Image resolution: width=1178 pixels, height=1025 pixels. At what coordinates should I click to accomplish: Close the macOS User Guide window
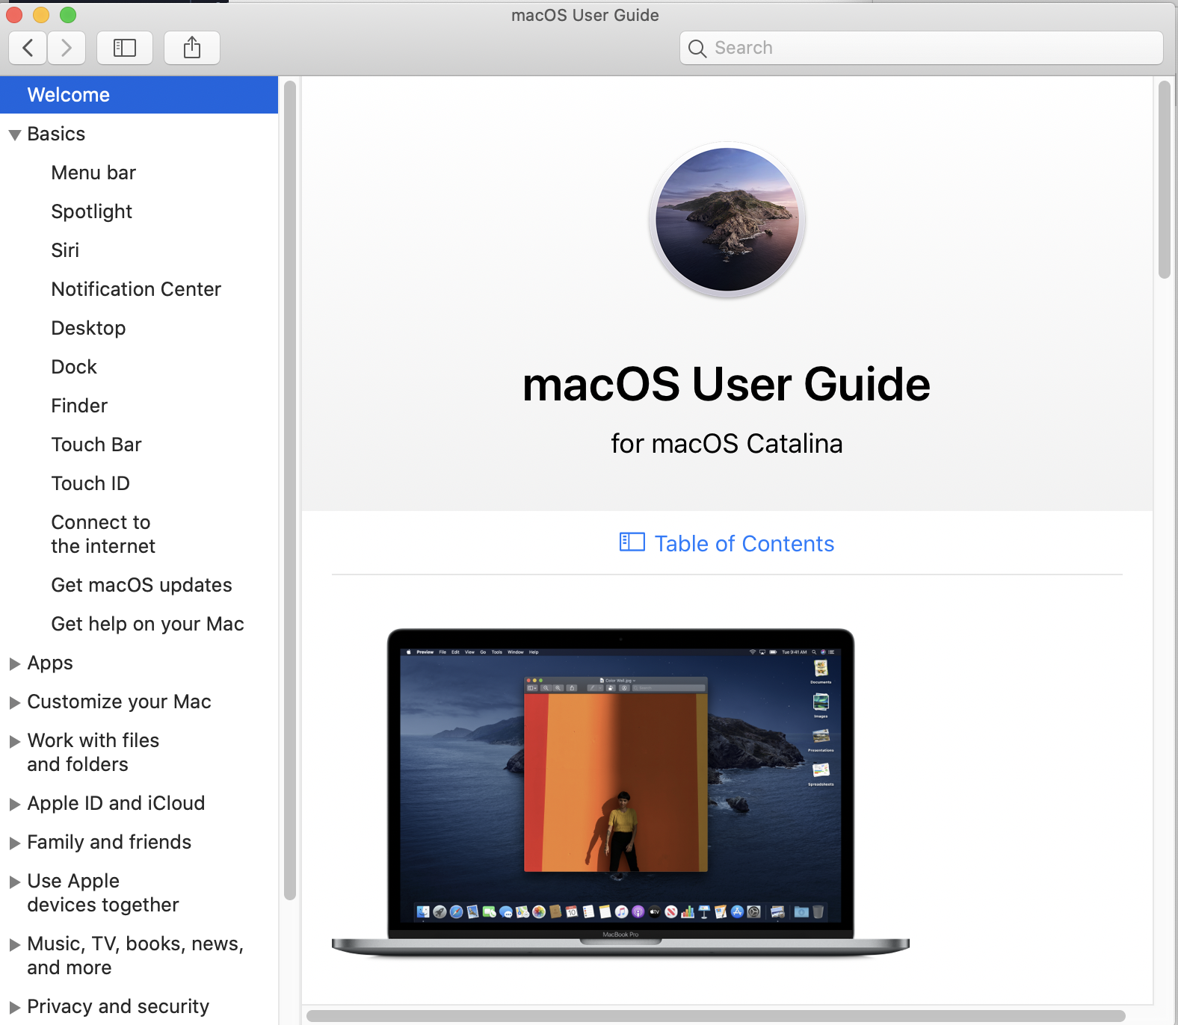(14, 14)
